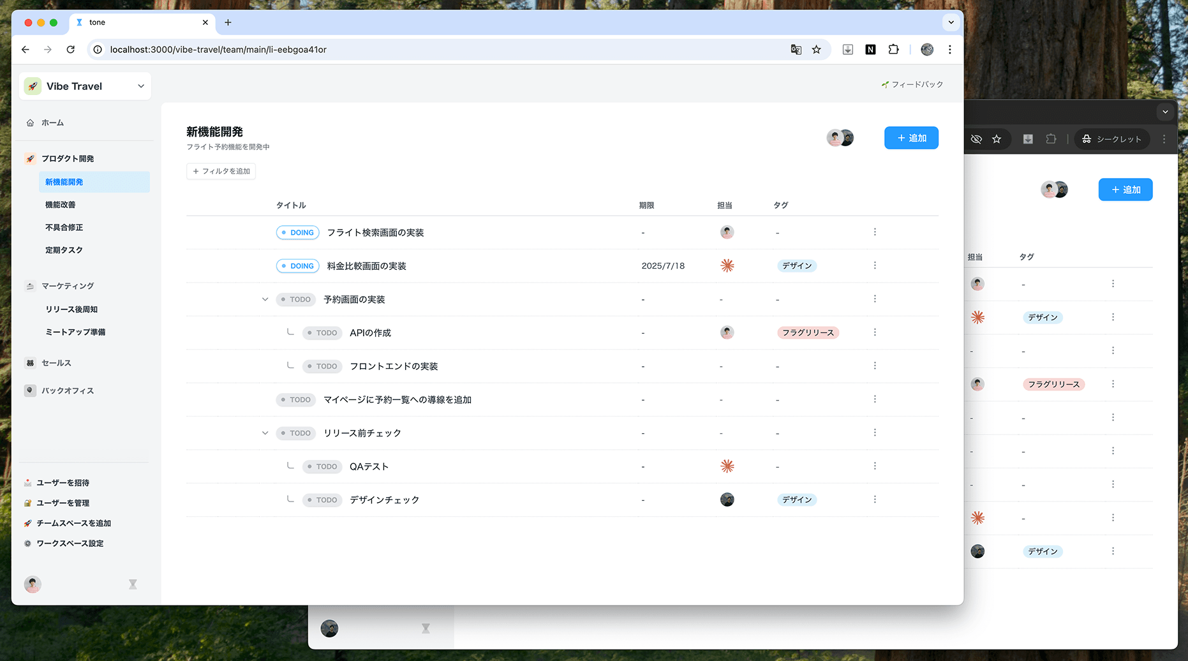Screen dimensions: 1188x661
Task: Click the Google Translate icon in the address bar
Action: [x=796, y=49]
